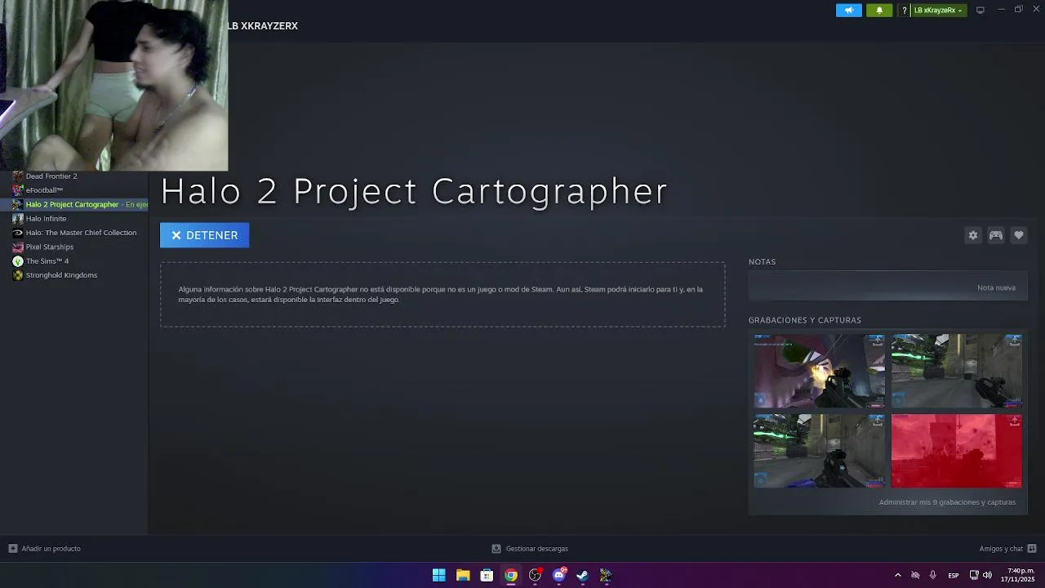This screenshot has height=588, width=1045.
Task: Switch to Big Picture mode monitor icon
Action: pos(981,10)
